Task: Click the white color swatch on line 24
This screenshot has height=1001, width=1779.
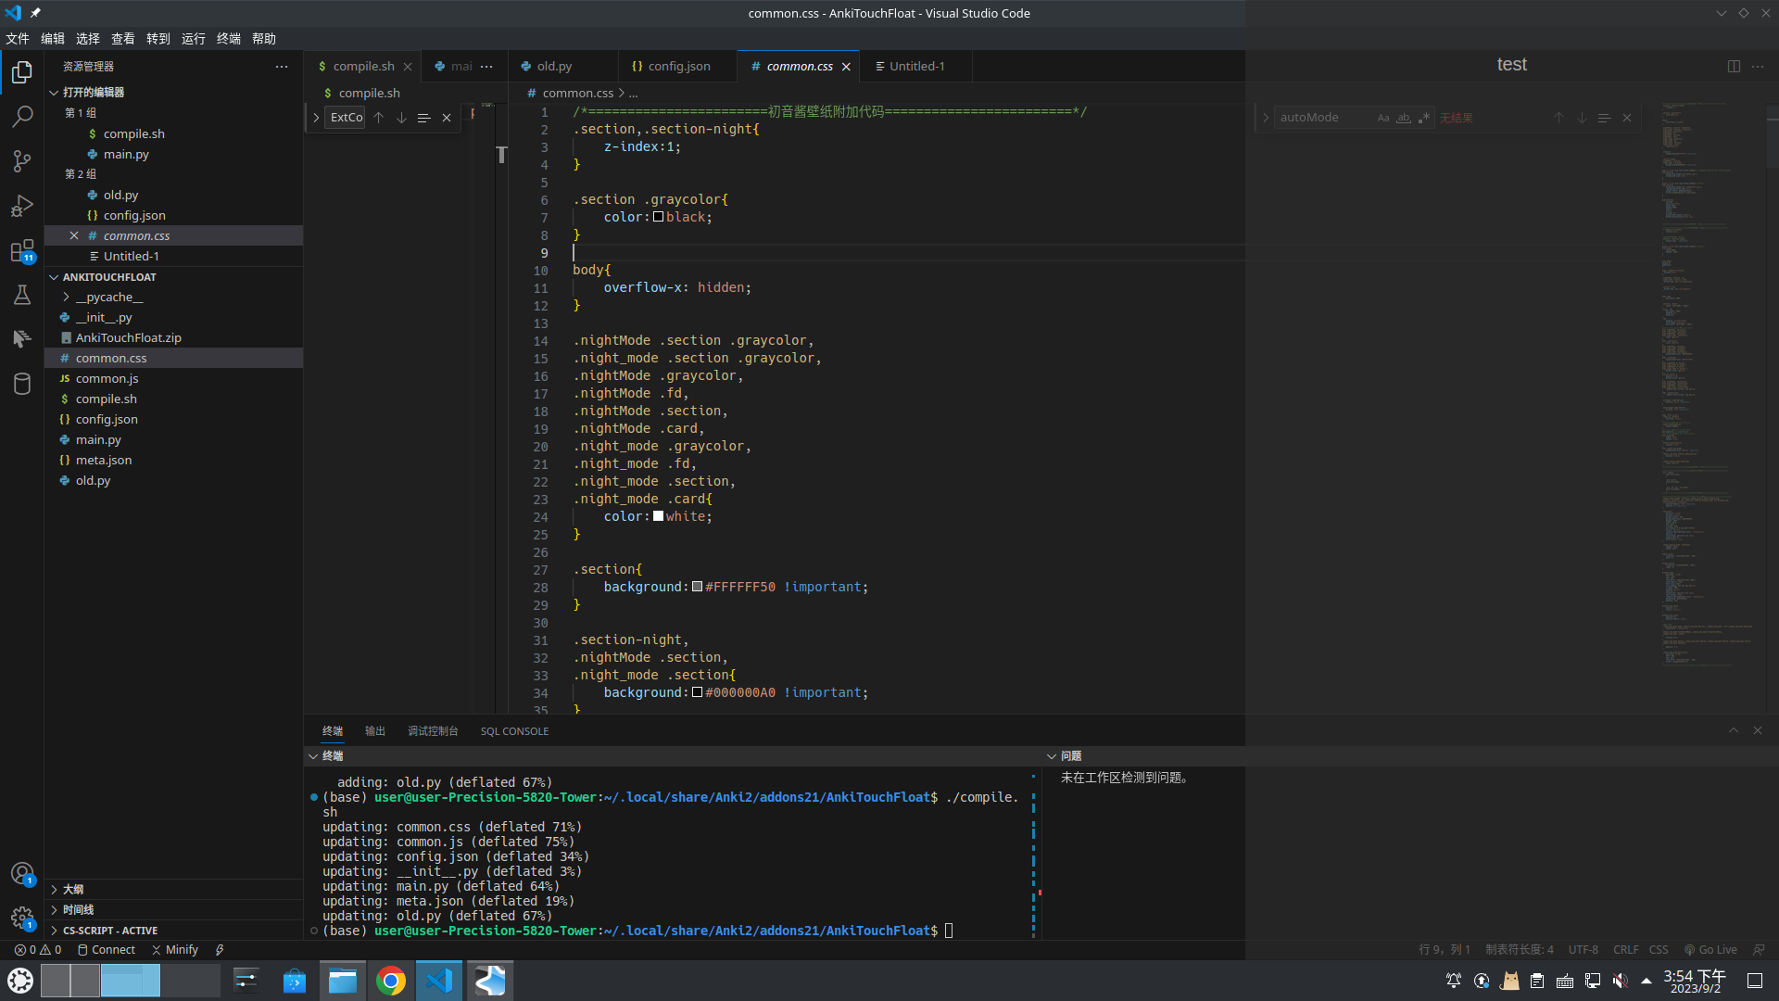Action: pos(658,516)
